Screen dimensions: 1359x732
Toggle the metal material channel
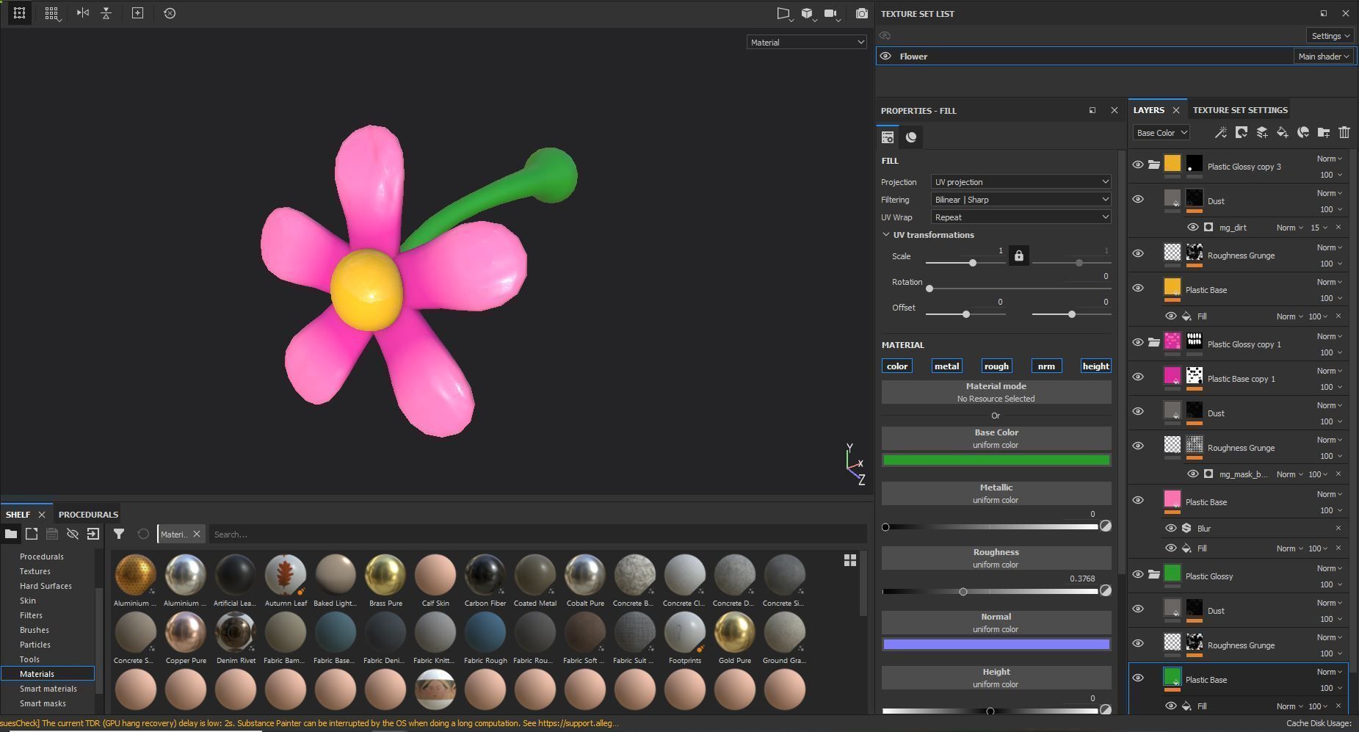(946, 366)
